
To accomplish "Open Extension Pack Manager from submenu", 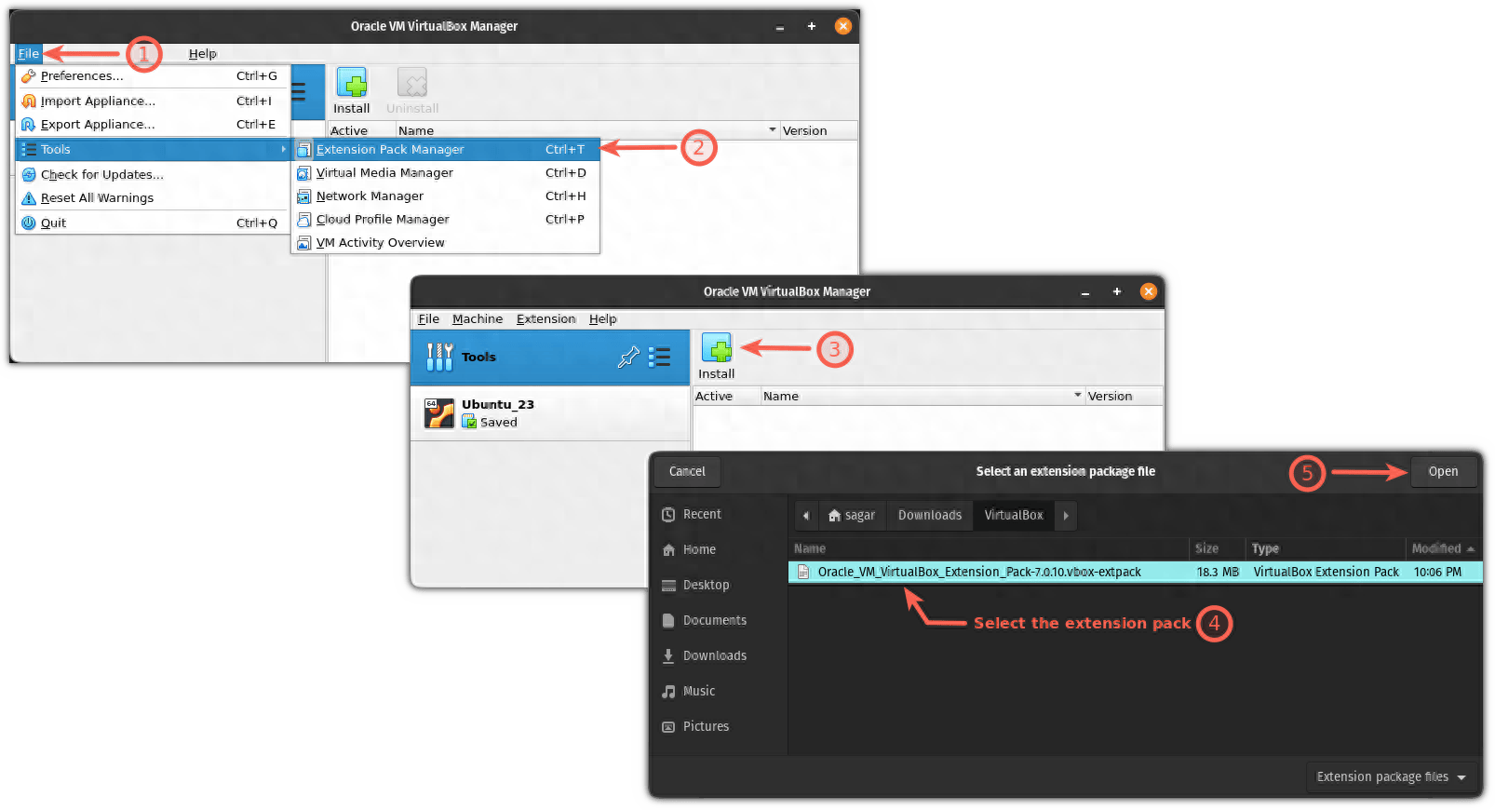I will click(x=446, y=149).
